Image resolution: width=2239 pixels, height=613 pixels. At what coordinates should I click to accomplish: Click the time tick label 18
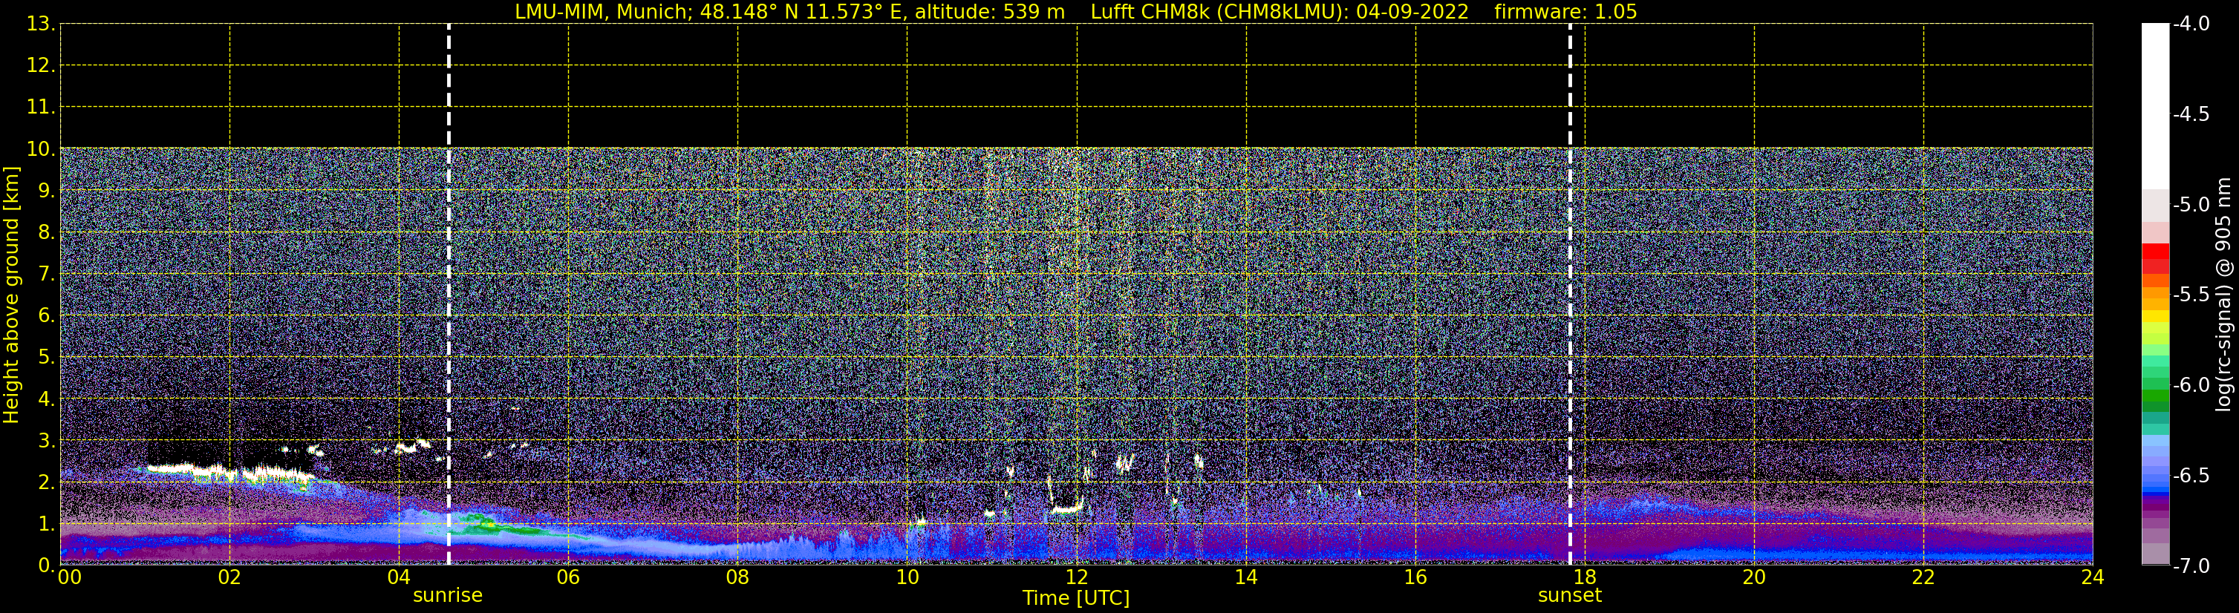tap(1585, 577)
